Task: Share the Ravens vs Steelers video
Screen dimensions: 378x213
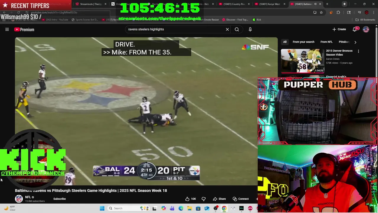Action: pyautogui.click(x=219, y=199)
